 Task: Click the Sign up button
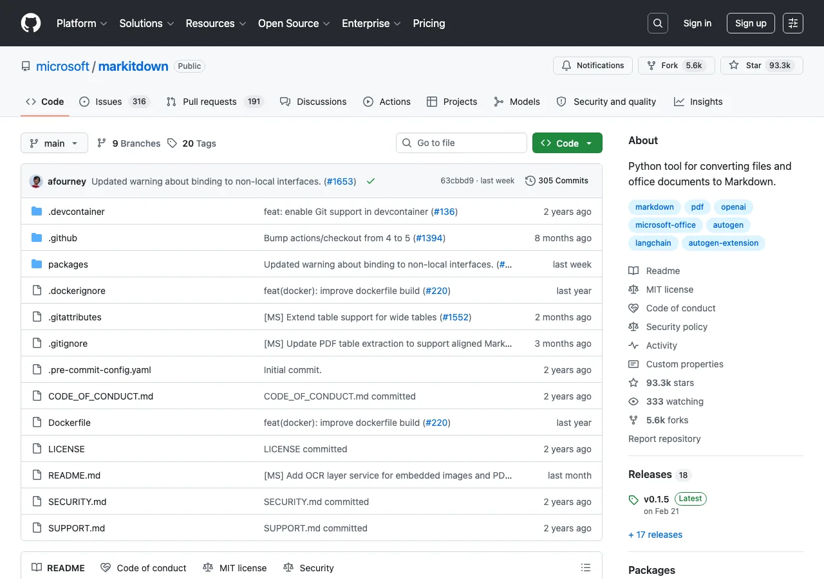pos(751,23)
